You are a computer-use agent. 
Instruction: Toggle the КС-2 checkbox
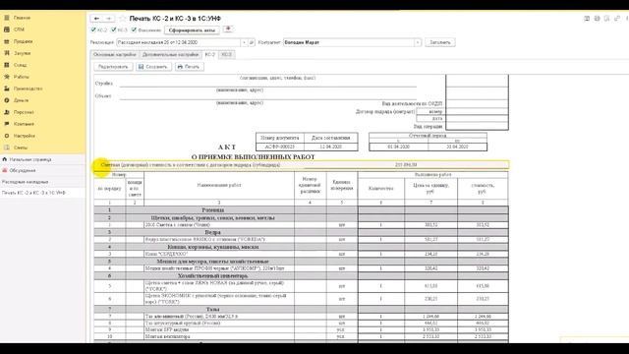pos(93,29)
